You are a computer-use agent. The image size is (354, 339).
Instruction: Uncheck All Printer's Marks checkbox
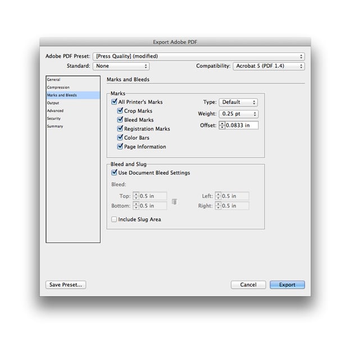click(x=114, y=102)
